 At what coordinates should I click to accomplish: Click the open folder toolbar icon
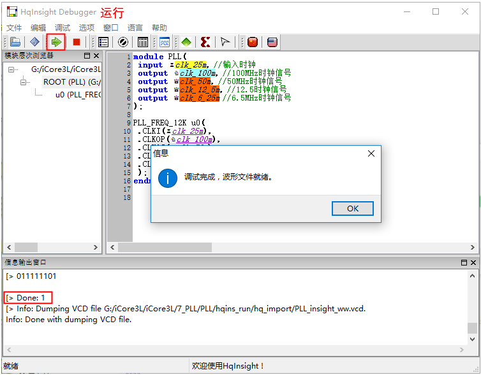pos(15,42)
